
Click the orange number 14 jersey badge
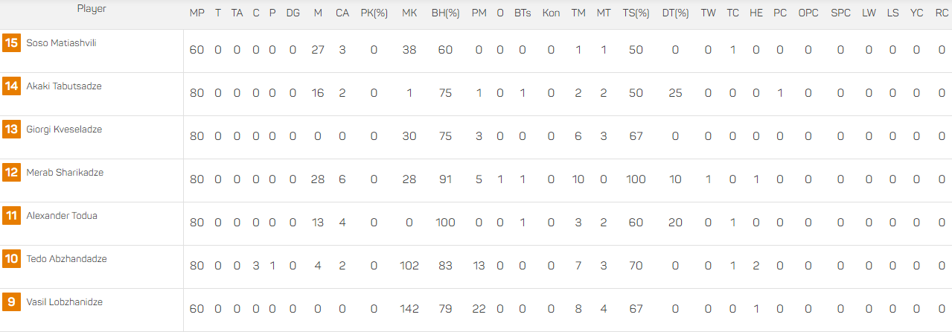pos(11,86)
